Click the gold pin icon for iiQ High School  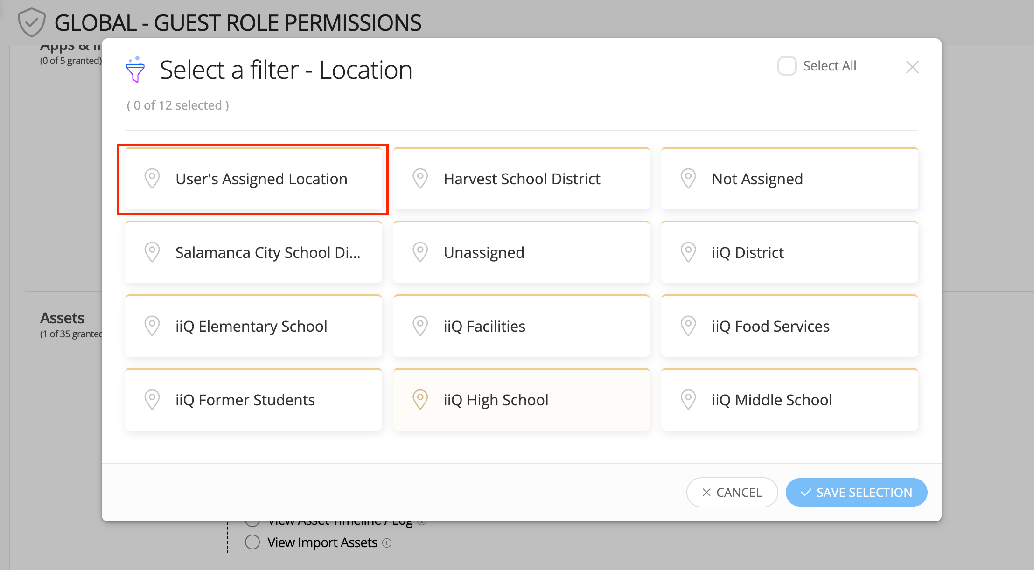(420, 400)
